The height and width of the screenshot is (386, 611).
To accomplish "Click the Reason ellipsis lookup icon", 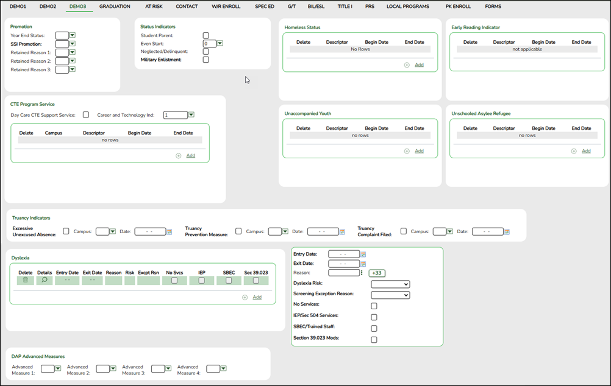I will (x=362, y=273).
